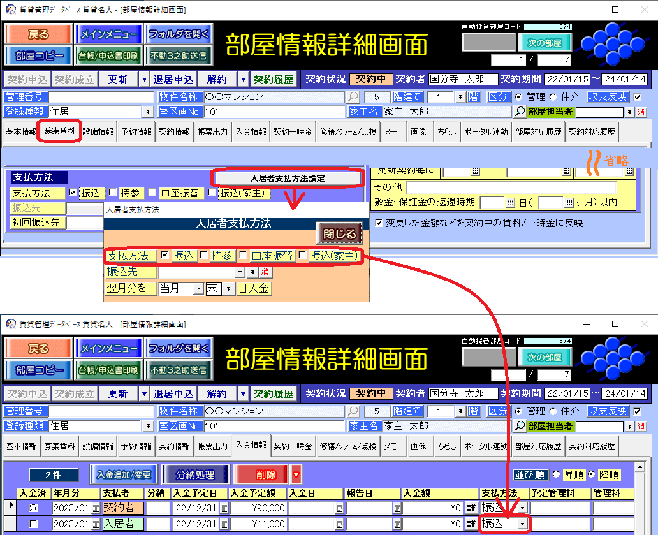Screen dimensions: 658x535
Task: Open the red arrow dropdown next to 削除
Action: point(296,474)
